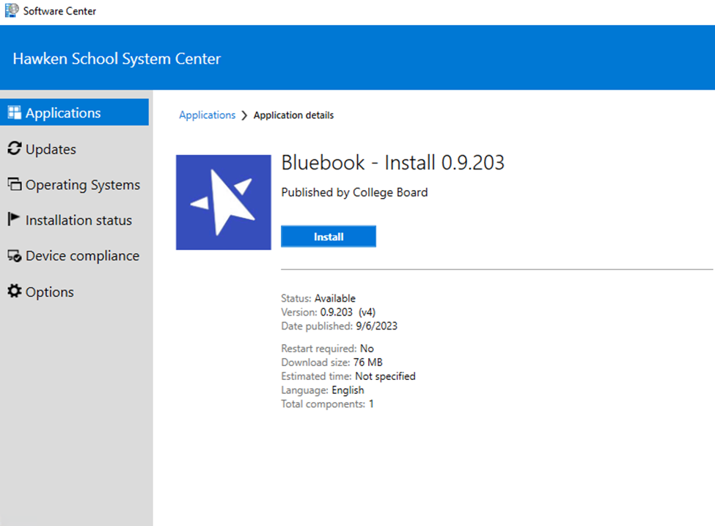Click the Bluebook - Install 0.9.203 title

pyautogui.click(x=392, y=162)
